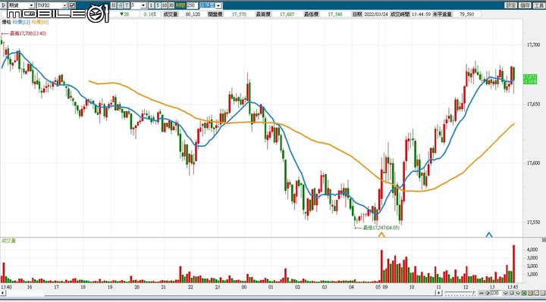Click the blue triangle marker on time axis
546x302 pixels.
click(489, 235)
